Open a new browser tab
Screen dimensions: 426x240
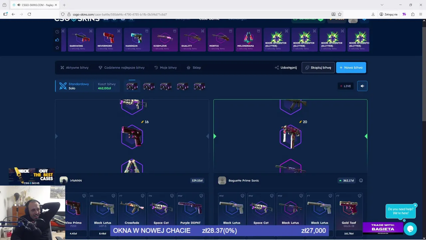coord(64,5)
